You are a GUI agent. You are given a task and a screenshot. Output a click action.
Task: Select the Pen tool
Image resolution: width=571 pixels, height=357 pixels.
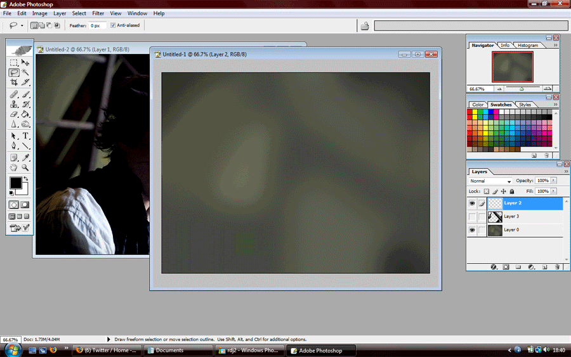14,146
